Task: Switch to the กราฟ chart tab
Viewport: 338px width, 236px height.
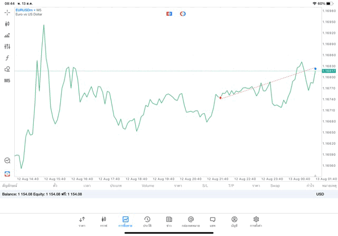Action: [x=104, y=221]
